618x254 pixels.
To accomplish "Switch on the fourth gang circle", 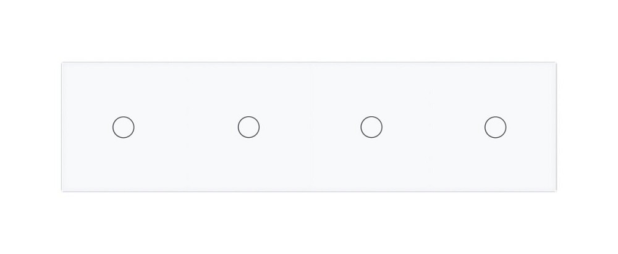I will [x=496, y=127].
